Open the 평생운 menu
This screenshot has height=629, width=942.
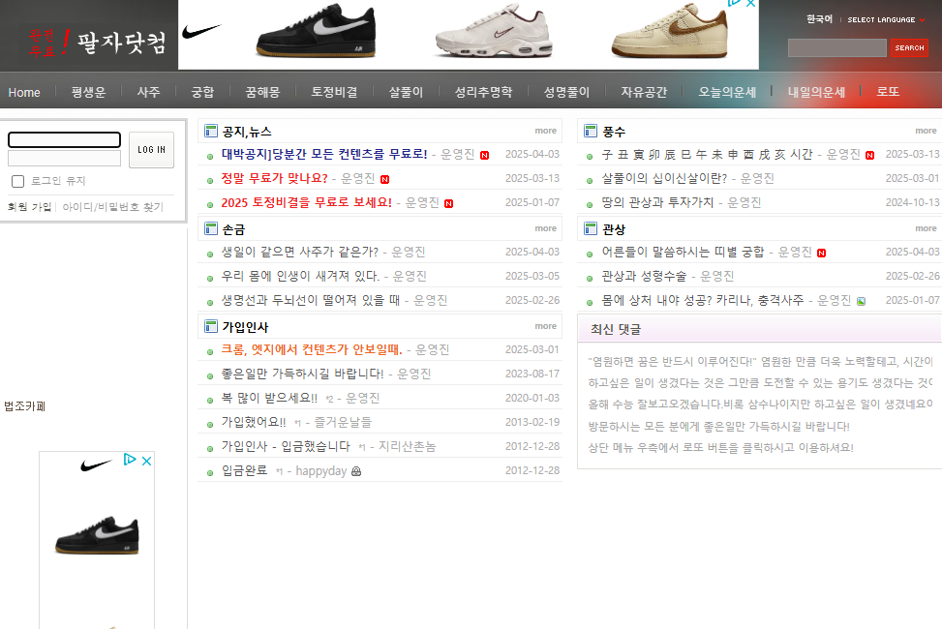click(x=88, y=92)
